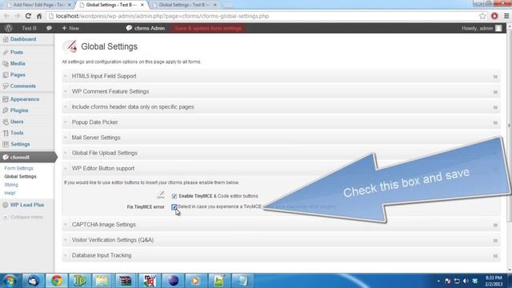The width and height of the screenshot is (512, 288).
Task: Go to browser home icon
Action: [x=39, y=16]
